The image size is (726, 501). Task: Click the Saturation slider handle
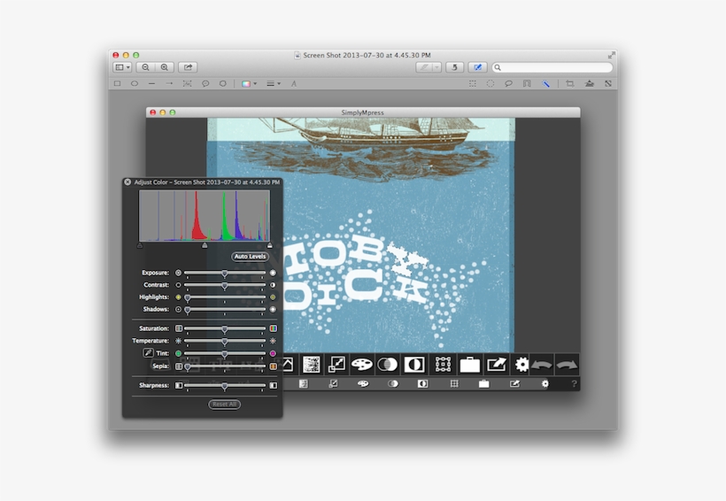tap(225, 329)
